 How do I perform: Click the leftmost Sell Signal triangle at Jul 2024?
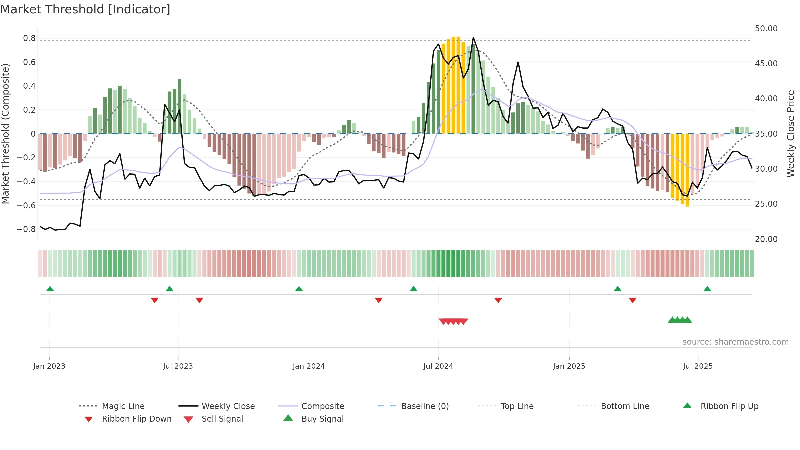[x=443, y=321]
